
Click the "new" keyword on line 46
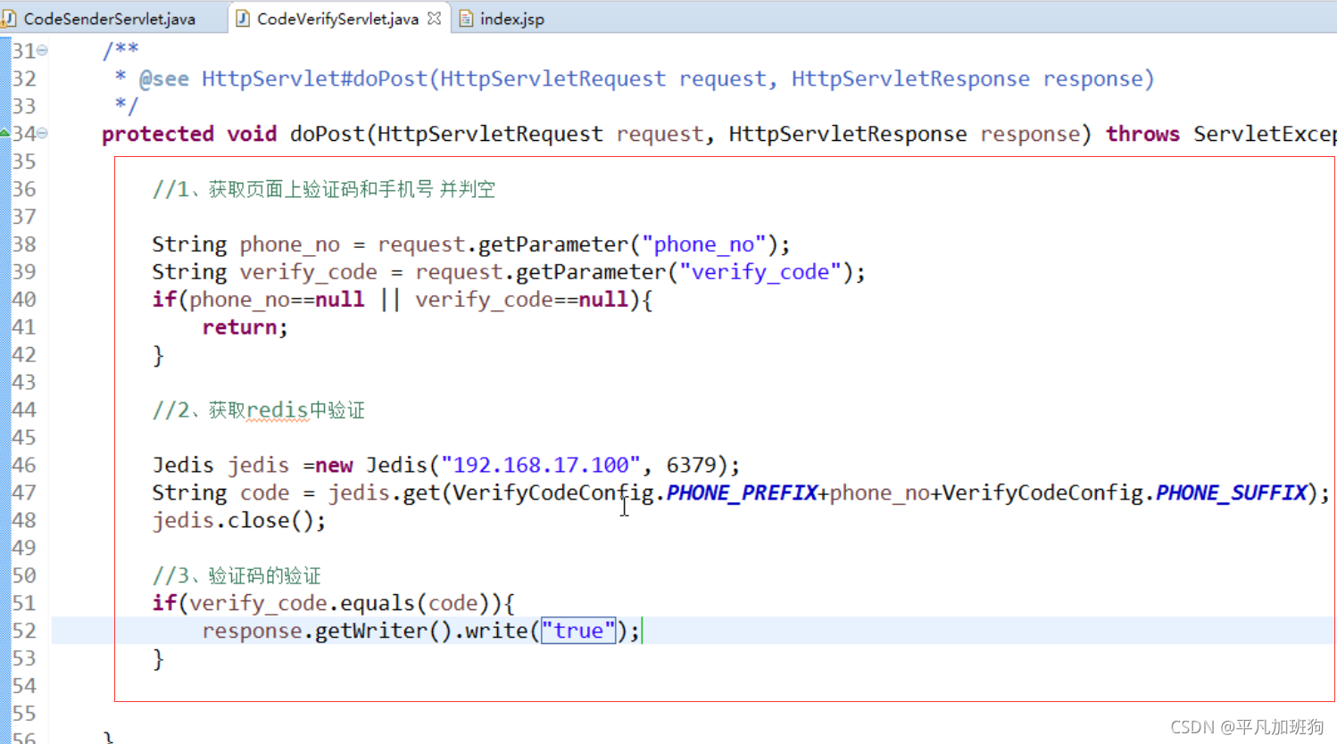coord(334,465)
